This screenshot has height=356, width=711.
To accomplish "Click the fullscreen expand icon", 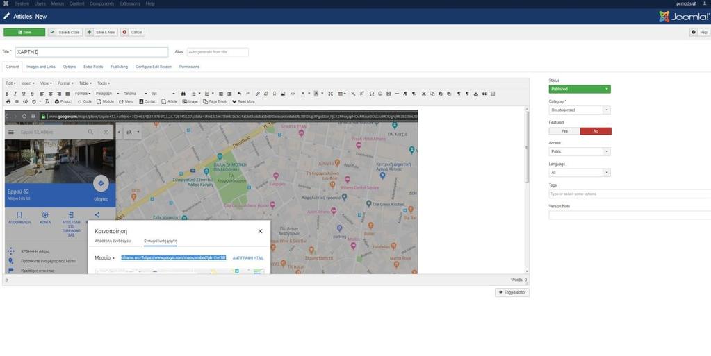I will click(x=331, y=94).
